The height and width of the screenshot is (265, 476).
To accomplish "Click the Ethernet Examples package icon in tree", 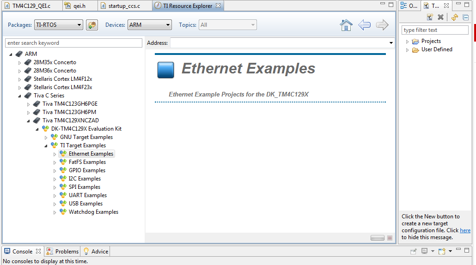I will pyautogui.click(x=63, y=153).
